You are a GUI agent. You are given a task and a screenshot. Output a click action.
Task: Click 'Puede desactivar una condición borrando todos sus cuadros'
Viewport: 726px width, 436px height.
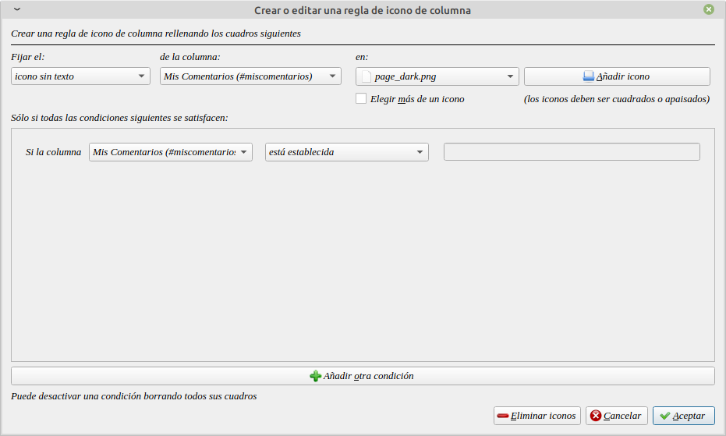[x=134, y=396]
